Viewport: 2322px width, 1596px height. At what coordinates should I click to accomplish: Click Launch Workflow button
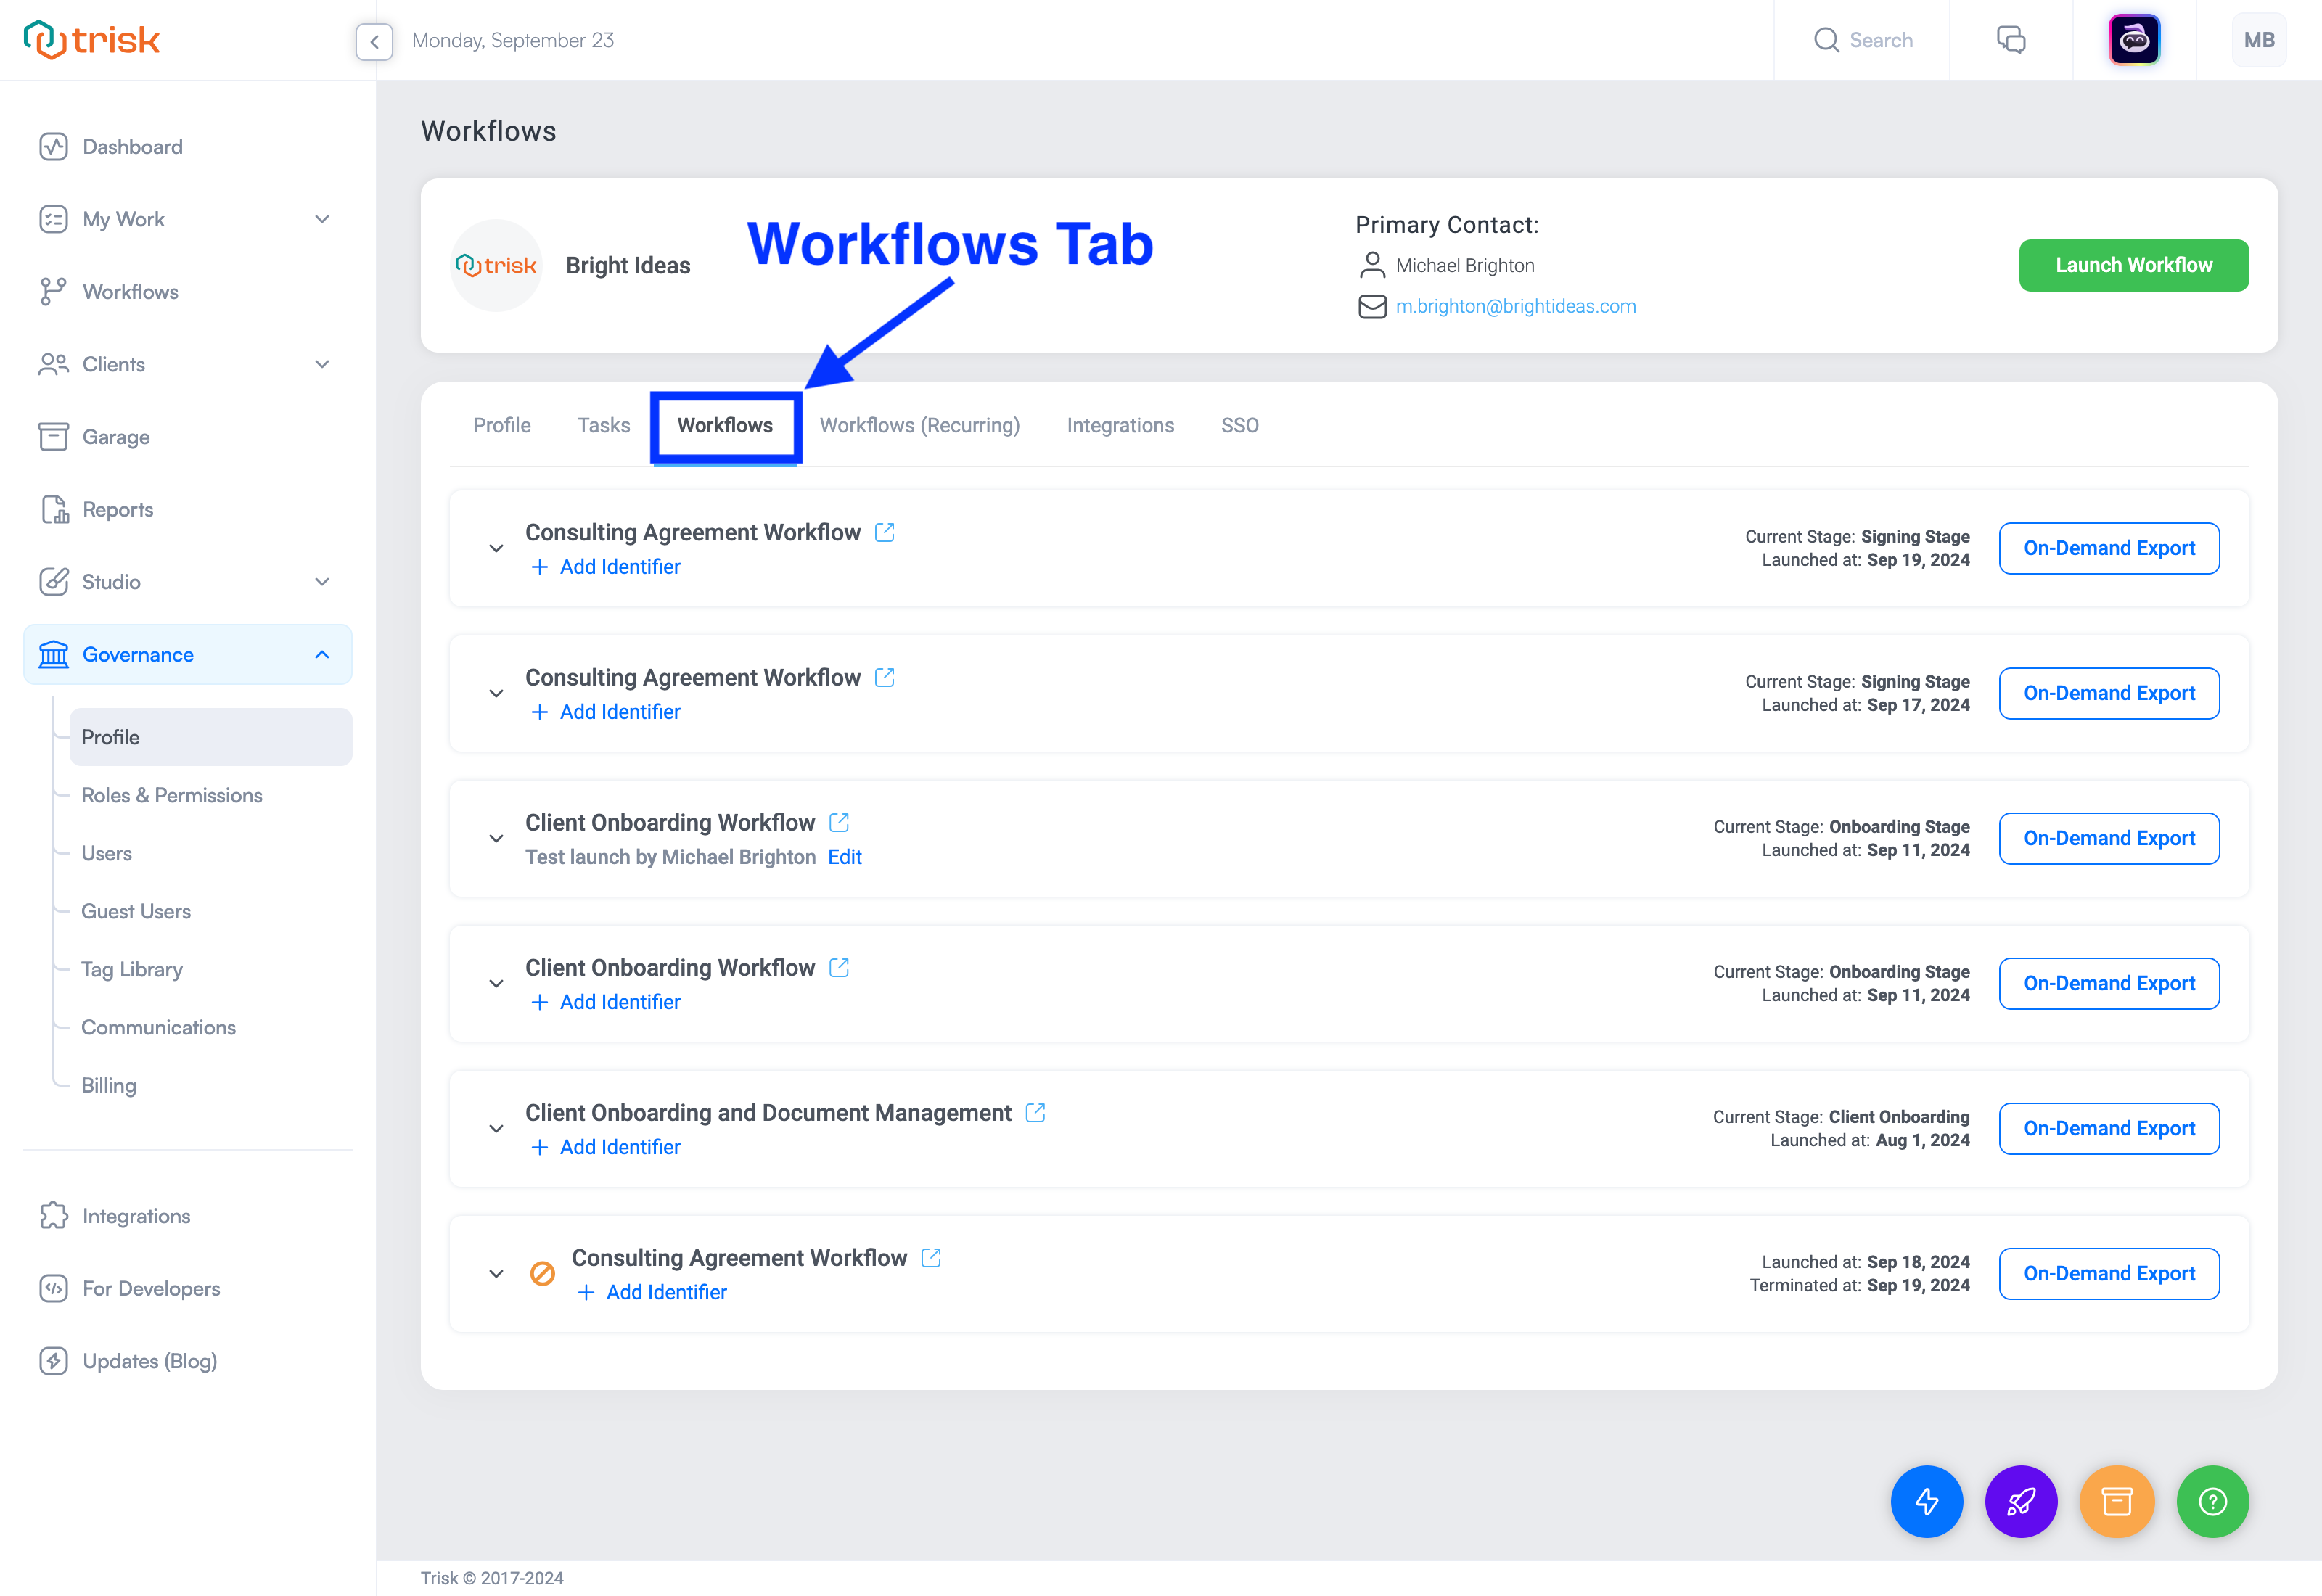(2133, 265)
